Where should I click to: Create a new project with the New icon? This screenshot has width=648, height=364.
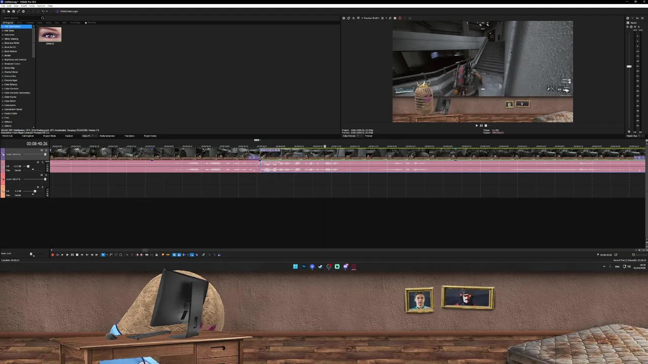click(x=4, y=11)
